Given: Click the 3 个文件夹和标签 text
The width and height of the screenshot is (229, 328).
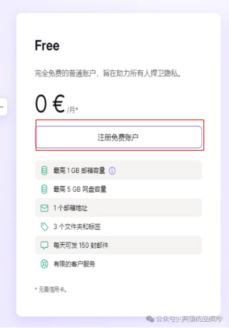Looking at the screenshot, I should tap(77, 227).
